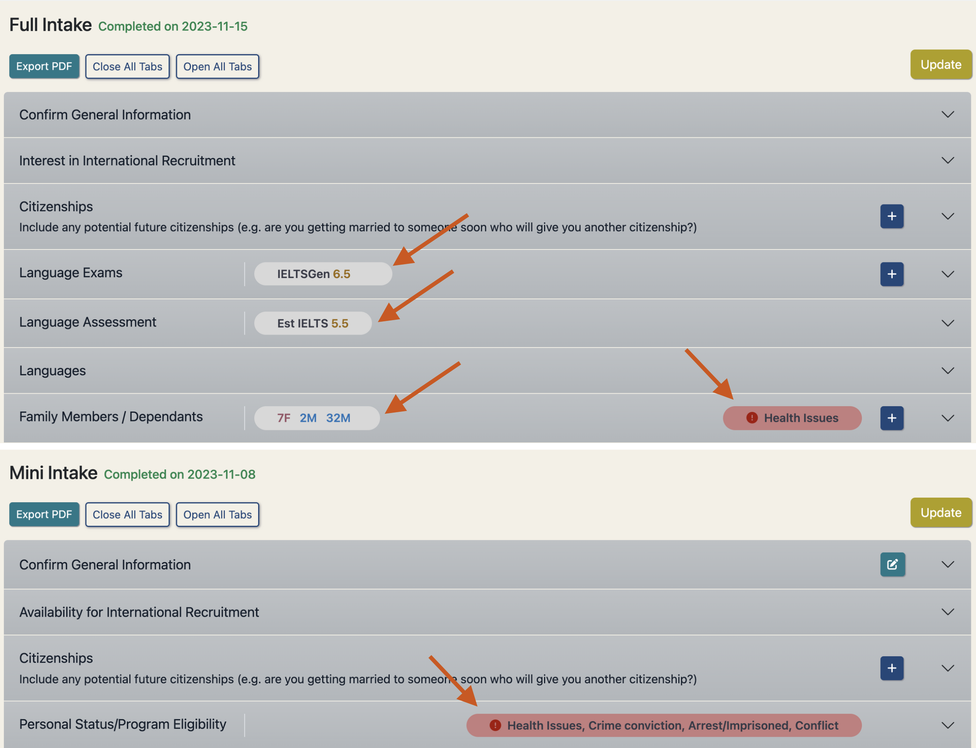976x748 pixels.
Task: Add a citizenship in Full Intake
Action: click(x=892, y=216)
